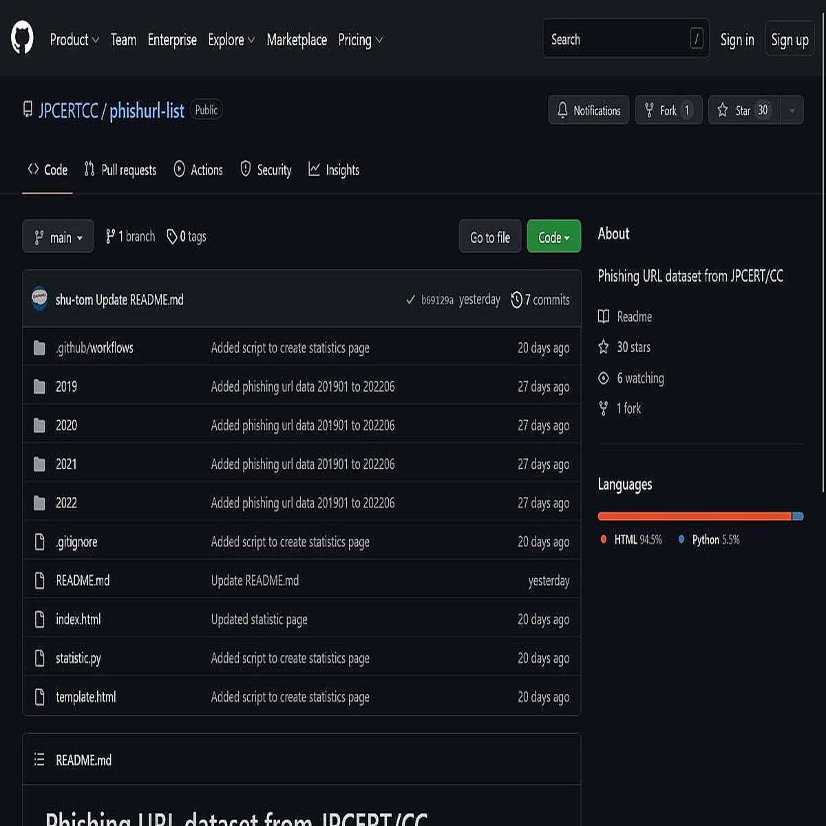
Task: Open the main branch dropdown
Action: (x=58, y=236)
